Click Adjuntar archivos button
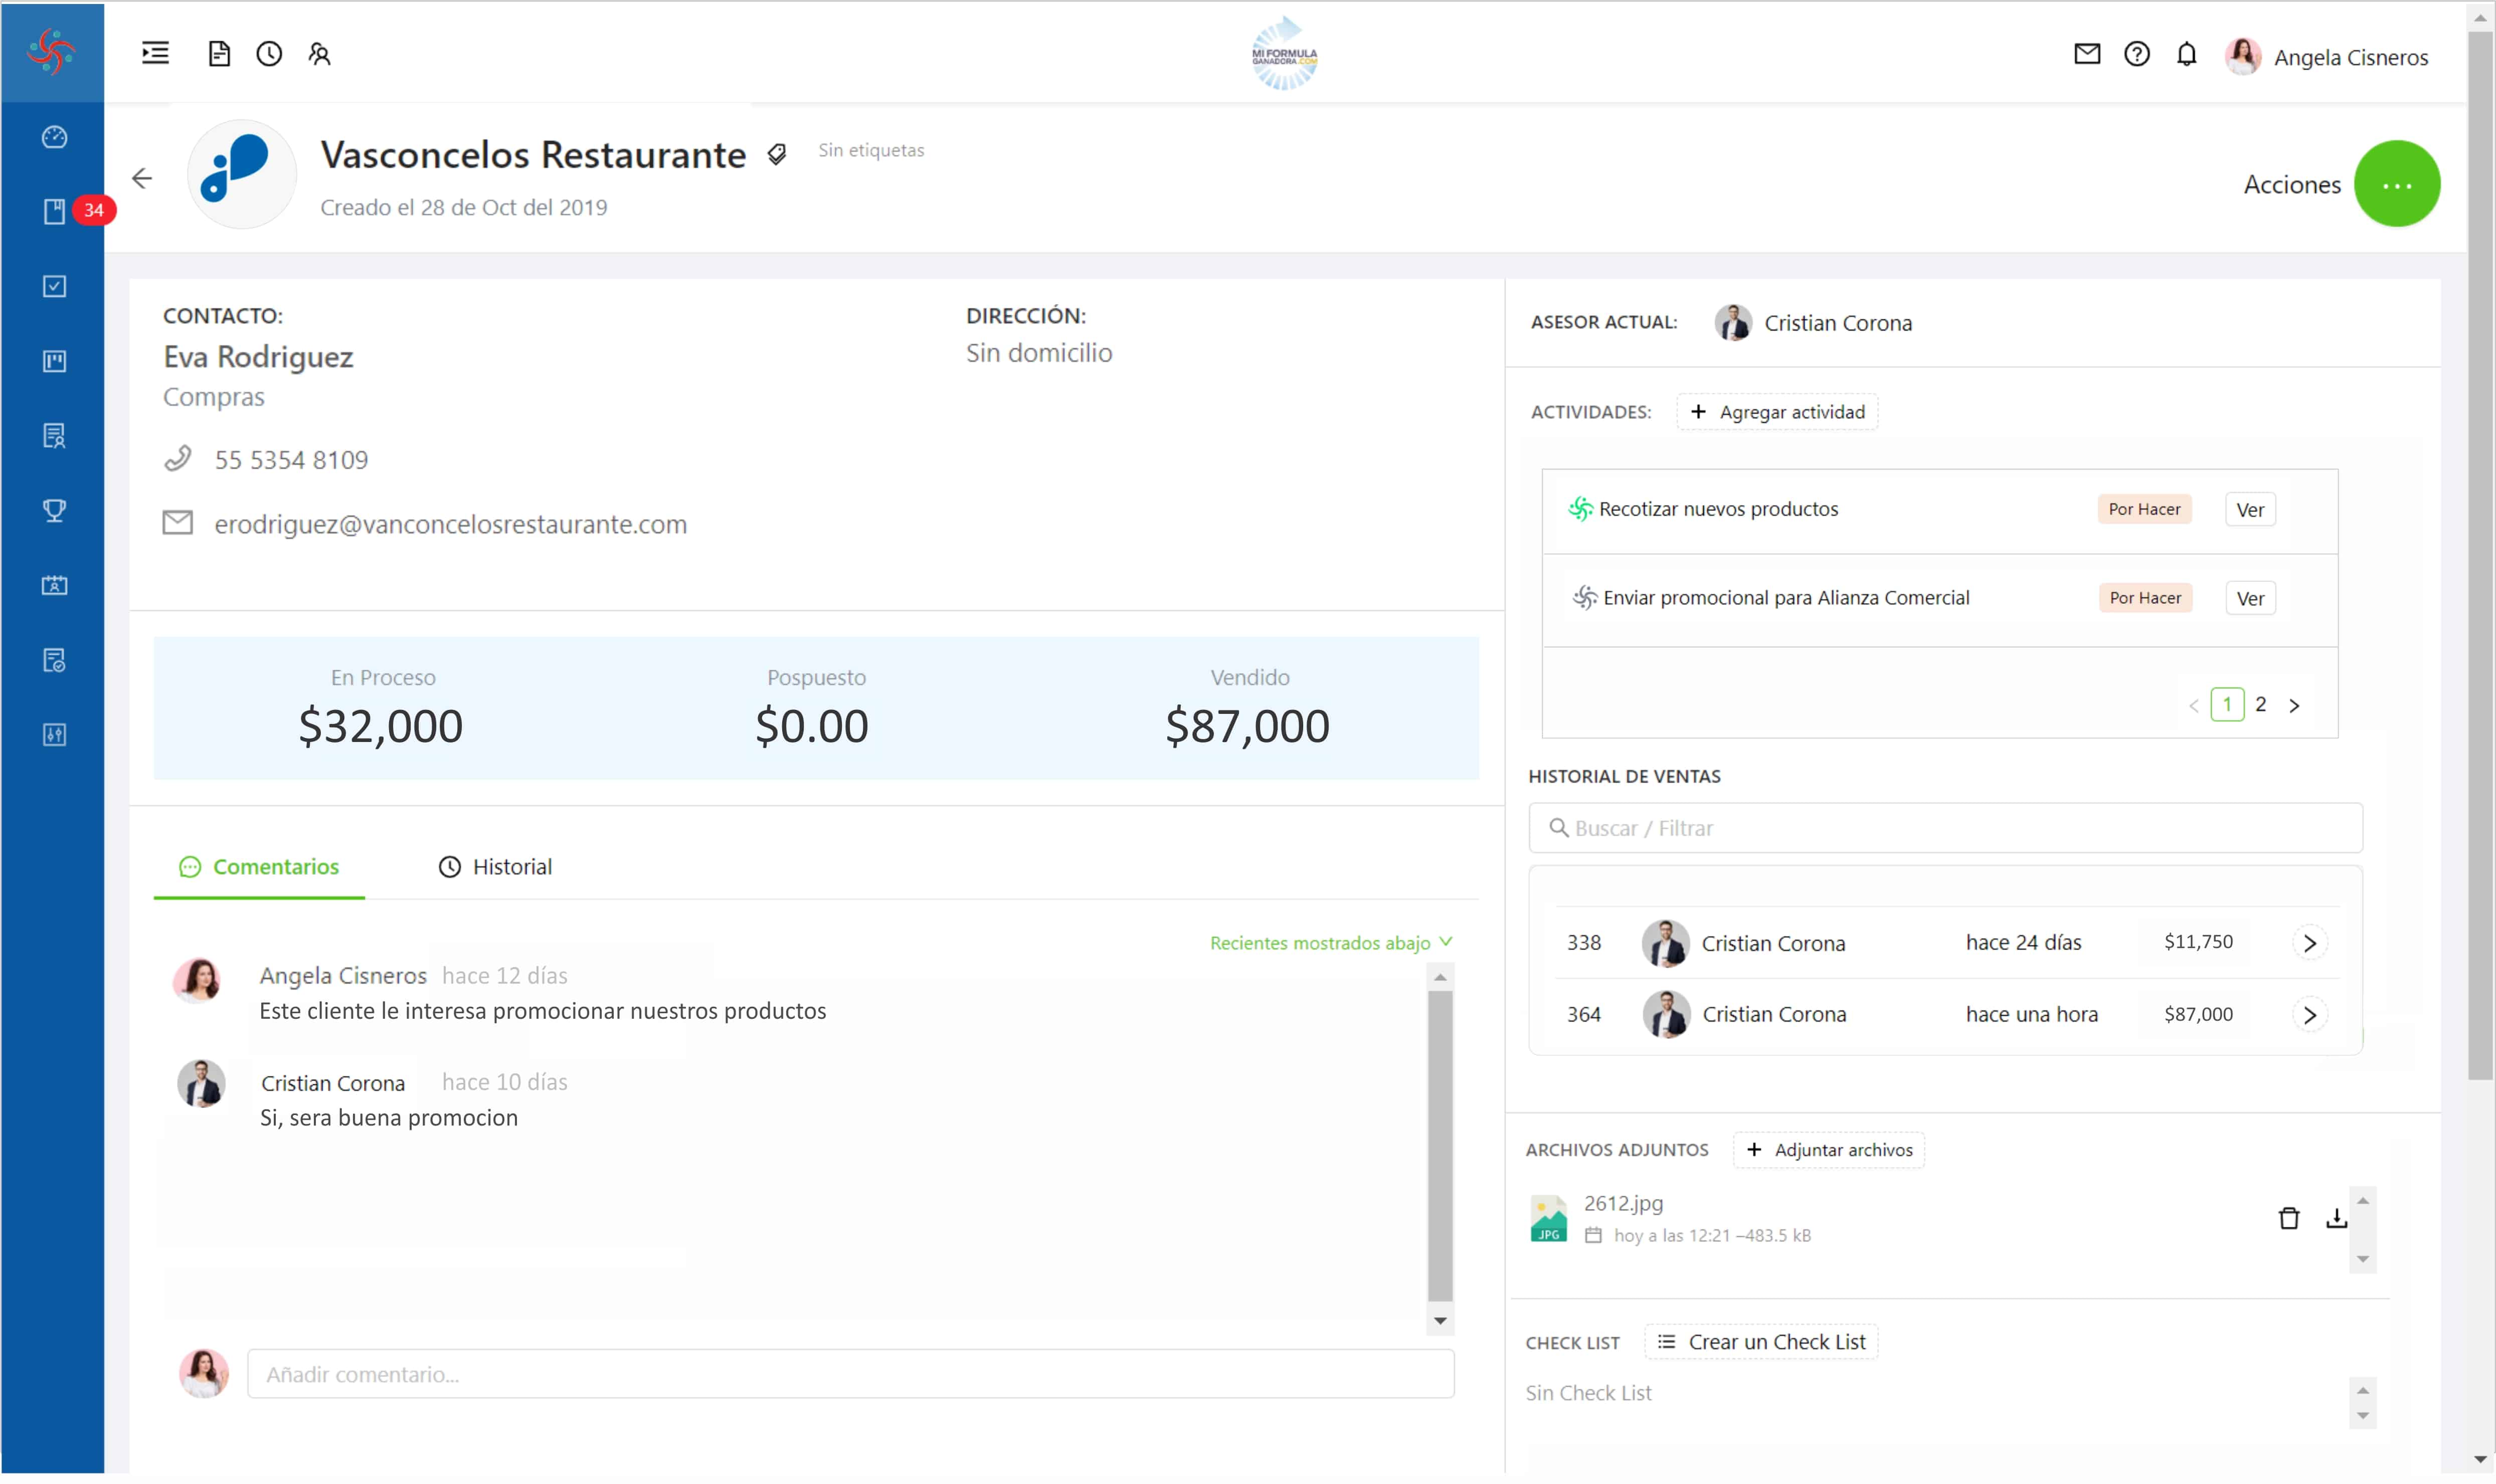This screenshot has height=1484, width=2496. [1828, 1150]
